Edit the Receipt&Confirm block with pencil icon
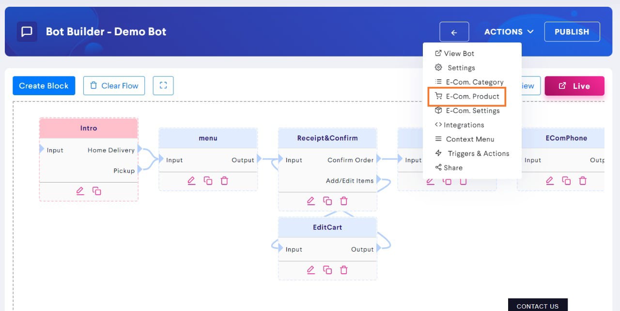Viewport: 620px width, 311px height. pyautogui.click(x=311, y=200)
